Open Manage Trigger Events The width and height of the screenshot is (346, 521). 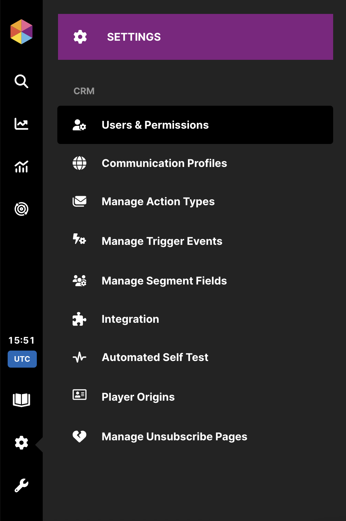[x=162, y=241]
